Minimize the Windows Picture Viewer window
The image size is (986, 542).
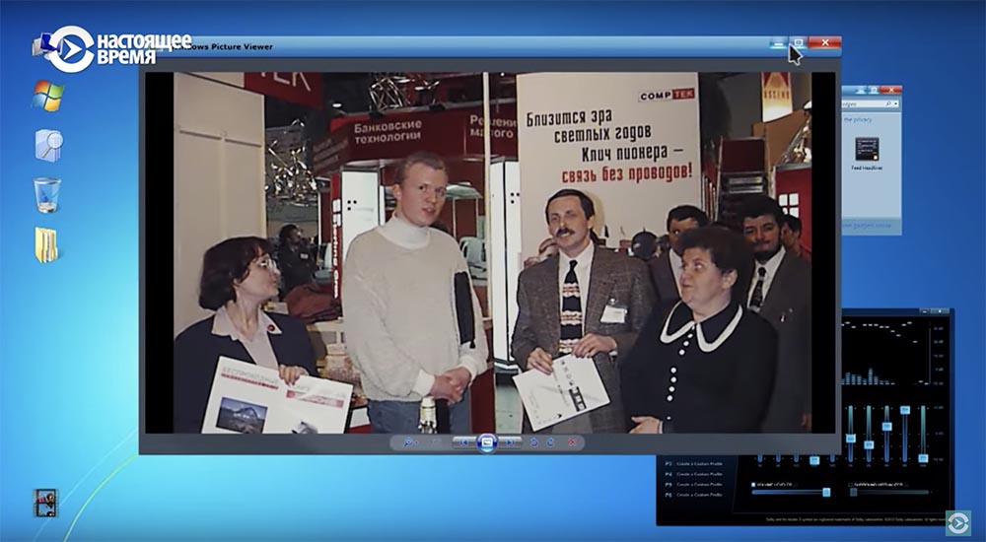(x=779, y=42)
